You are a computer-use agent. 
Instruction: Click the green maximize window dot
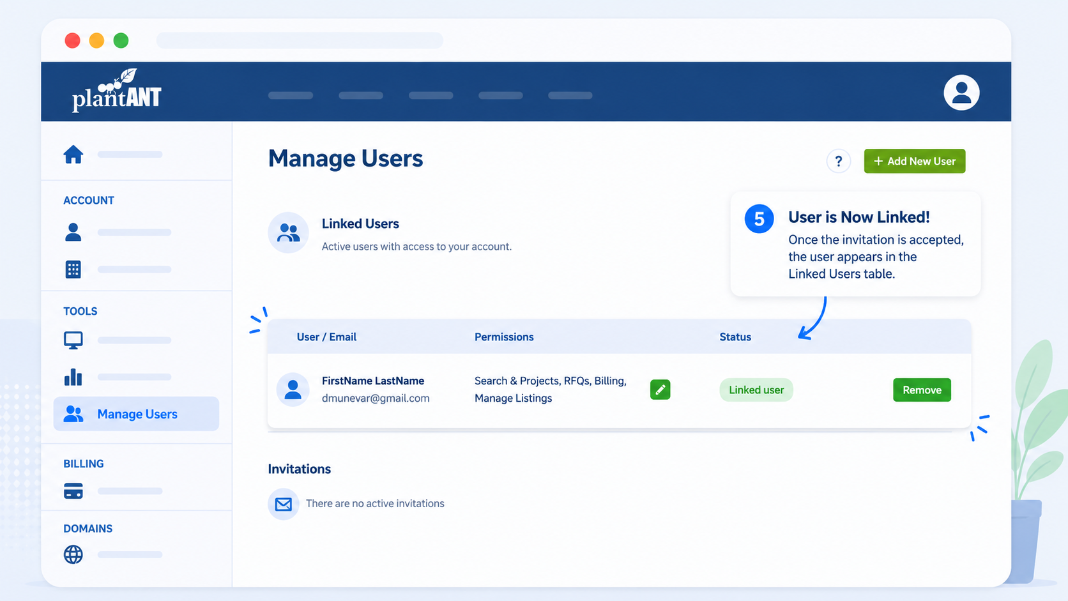(121, 40)
